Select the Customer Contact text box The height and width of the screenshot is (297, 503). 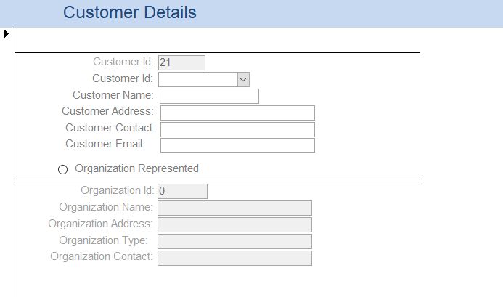point(237,129)
